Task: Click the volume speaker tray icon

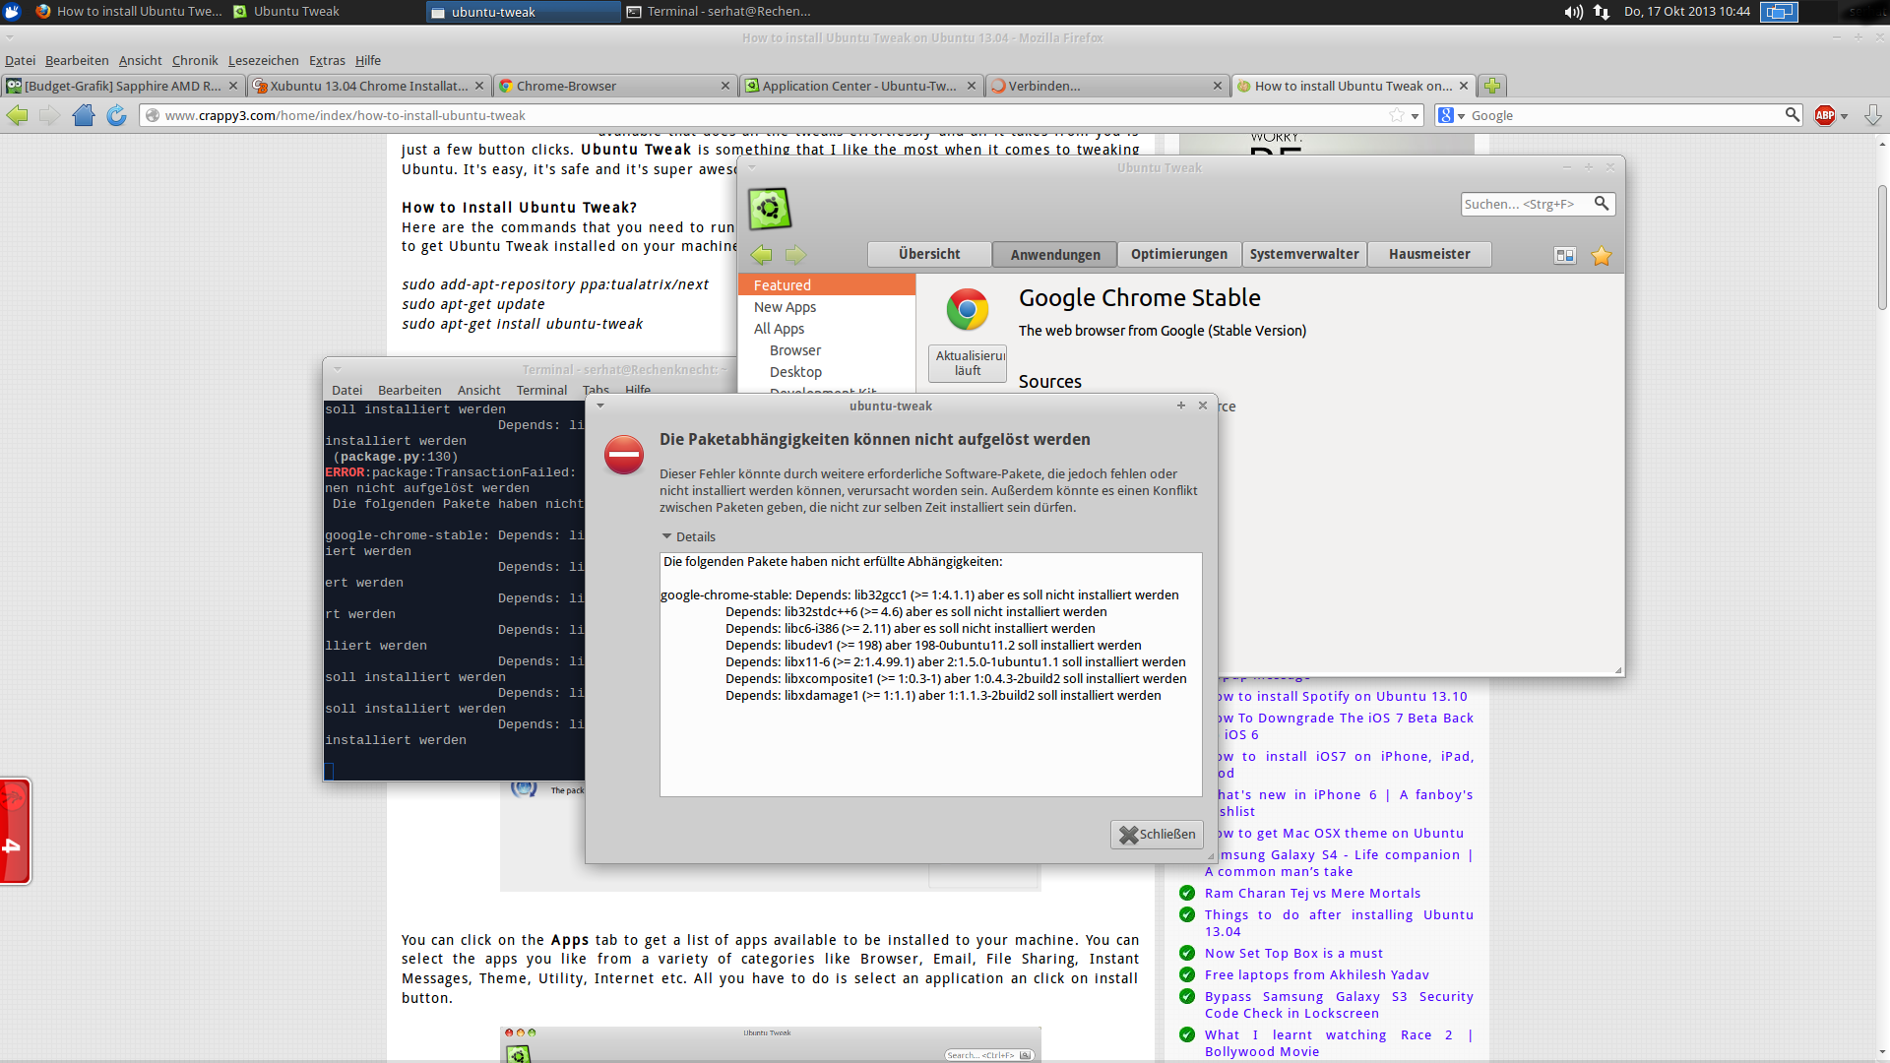Action: coord(1572,12)
